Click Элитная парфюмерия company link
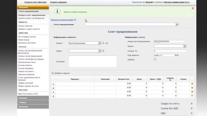The height and width of the screenshot is (116, 207). pos(174,2)
